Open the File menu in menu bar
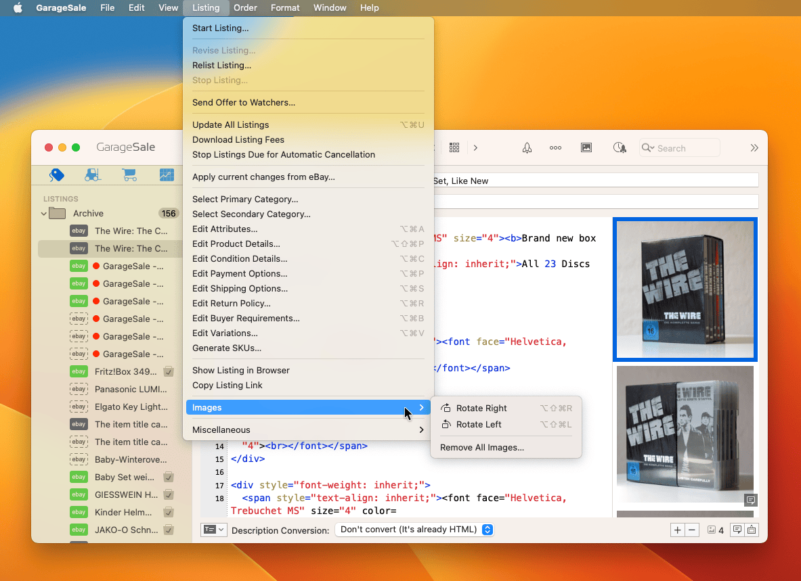 point(107,7)
